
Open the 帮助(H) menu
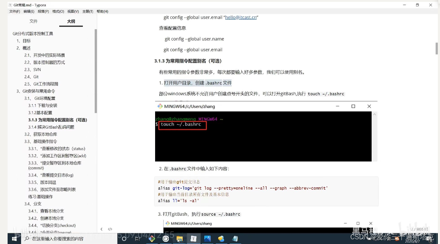102,11
